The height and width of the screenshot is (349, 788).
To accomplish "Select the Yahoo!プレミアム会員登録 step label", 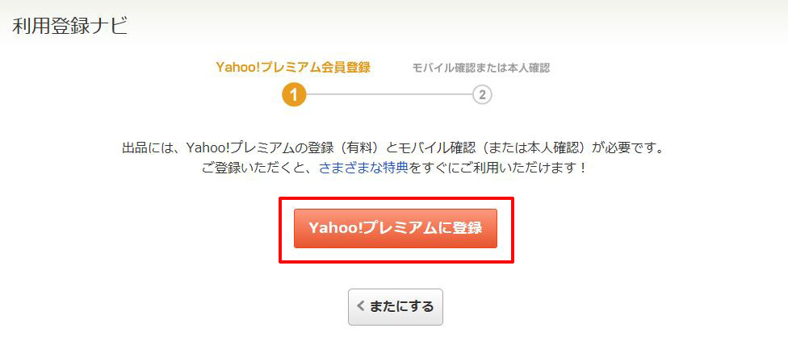I will [293, 68].
